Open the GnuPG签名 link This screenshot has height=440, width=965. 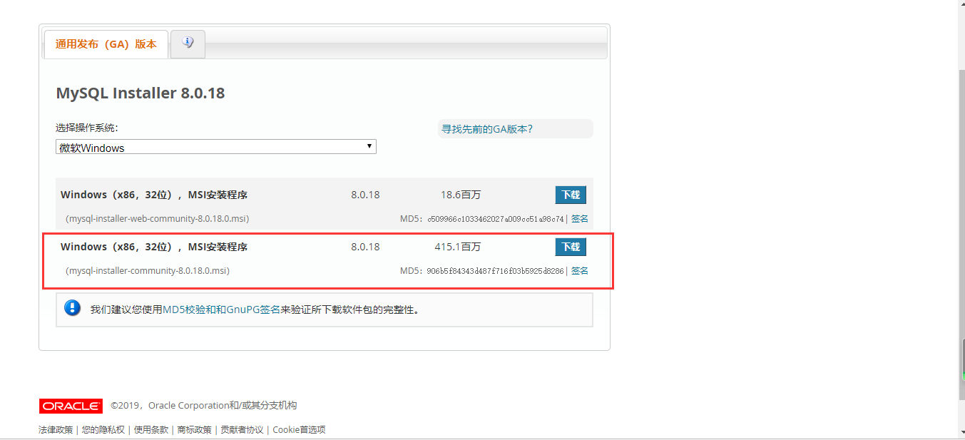tap(253, 309)
